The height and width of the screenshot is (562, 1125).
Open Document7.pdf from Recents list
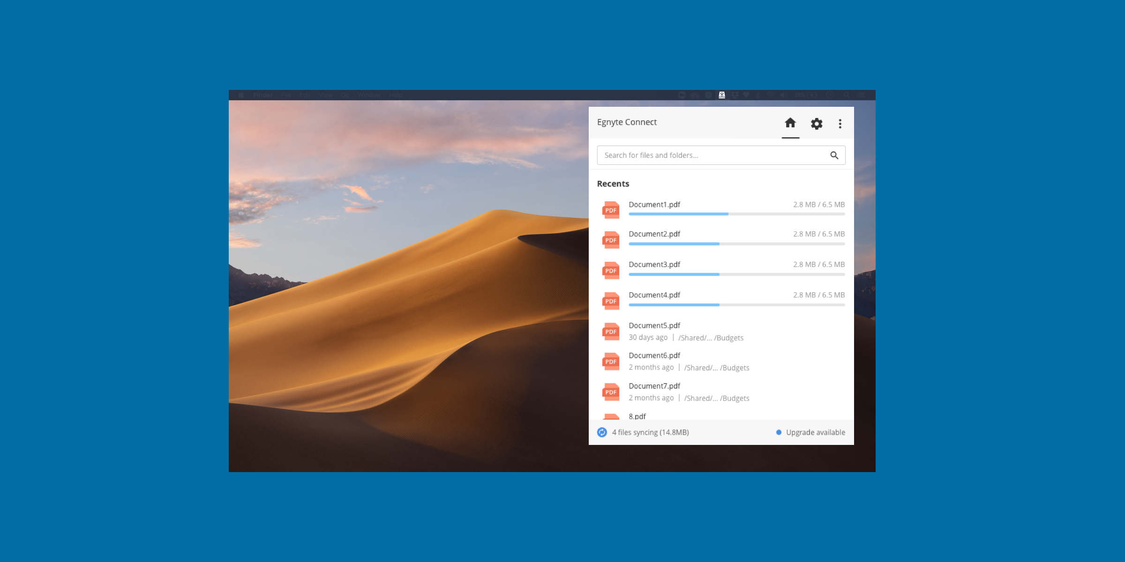[x=654, y=386]
